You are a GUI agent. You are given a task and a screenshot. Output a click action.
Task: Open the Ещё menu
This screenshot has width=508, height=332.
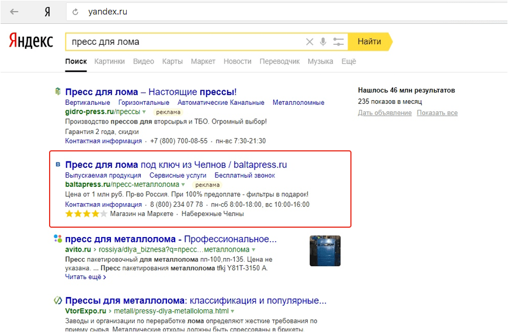(349, 61)
